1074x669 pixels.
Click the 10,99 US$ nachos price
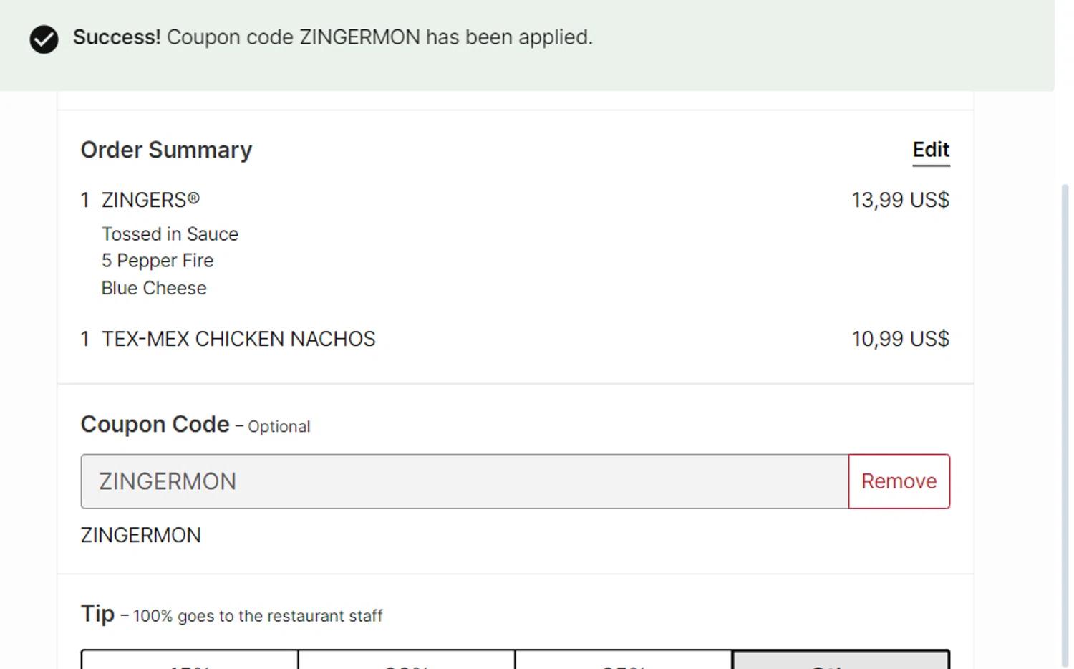coord(900,339)
